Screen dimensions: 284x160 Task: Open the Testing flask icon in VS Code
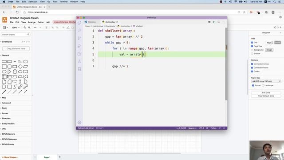point(79,61)
